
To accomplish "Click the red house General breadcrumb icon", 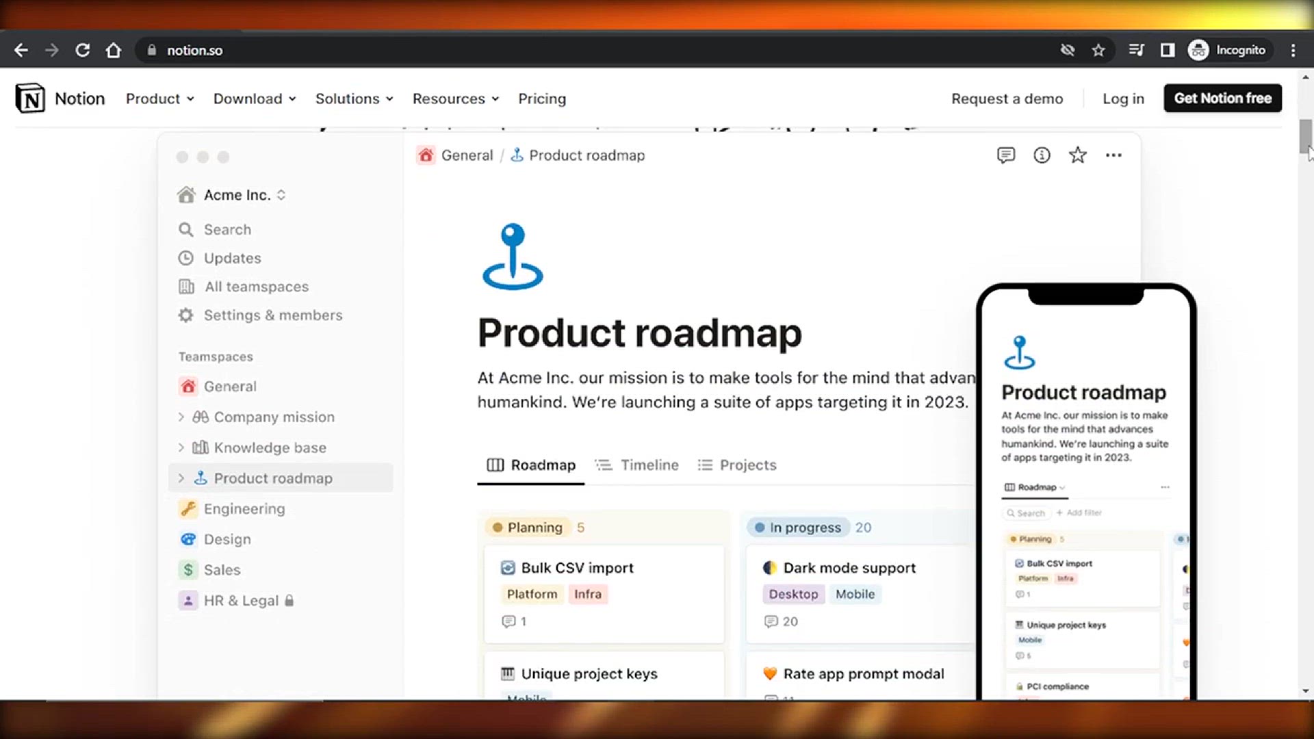I will tap(426, 155).
